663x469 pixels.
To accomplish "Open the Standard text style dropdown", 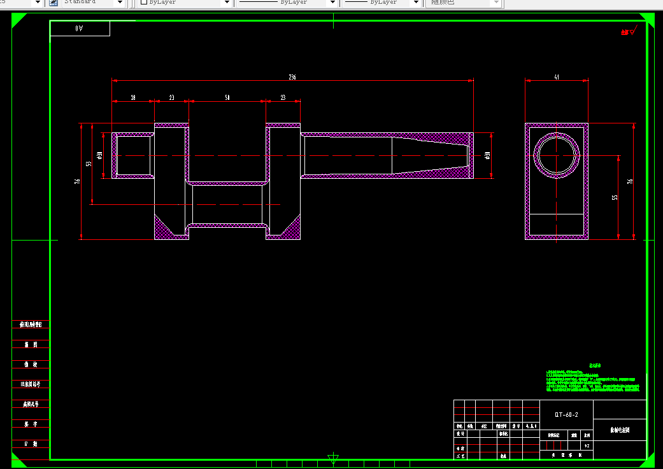I will click(120, 3).
